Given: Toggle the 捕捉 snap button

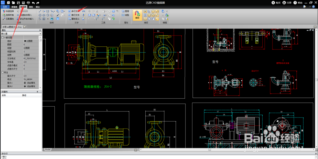Looking at the screenshot, I should [x=137, y=15].
